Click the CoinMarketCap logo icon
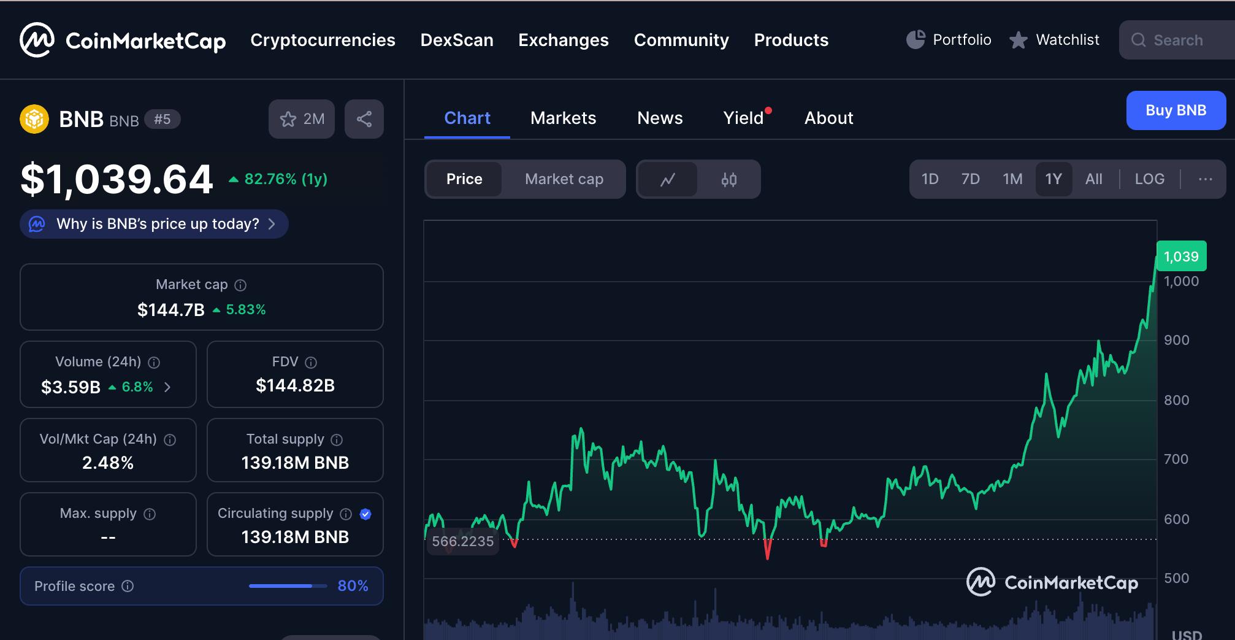1235x640 pixels. (37, 40)
